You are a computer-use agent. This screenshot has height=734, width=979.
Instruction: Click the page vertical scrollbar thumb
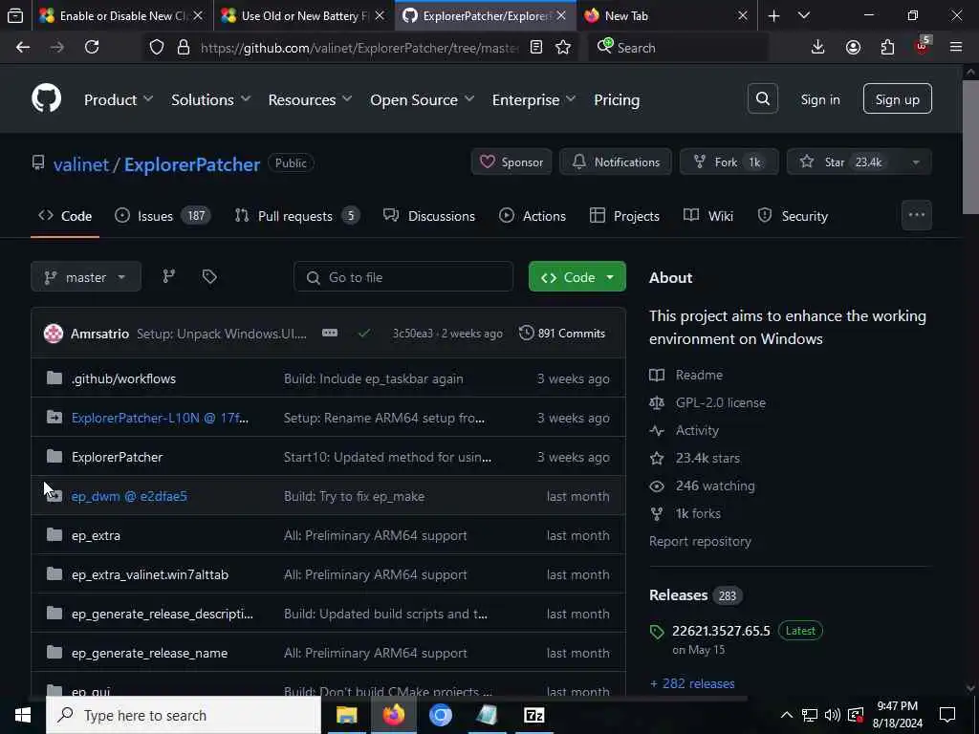click(x=971, y=147)
